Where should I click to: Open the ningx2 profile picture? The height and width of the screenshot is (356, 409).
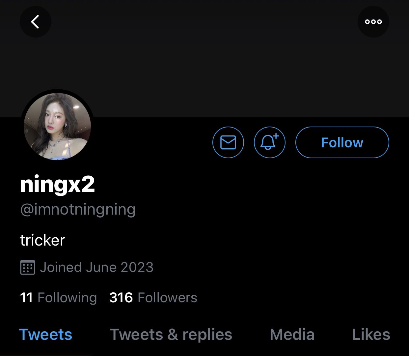[x=57, y=126]
